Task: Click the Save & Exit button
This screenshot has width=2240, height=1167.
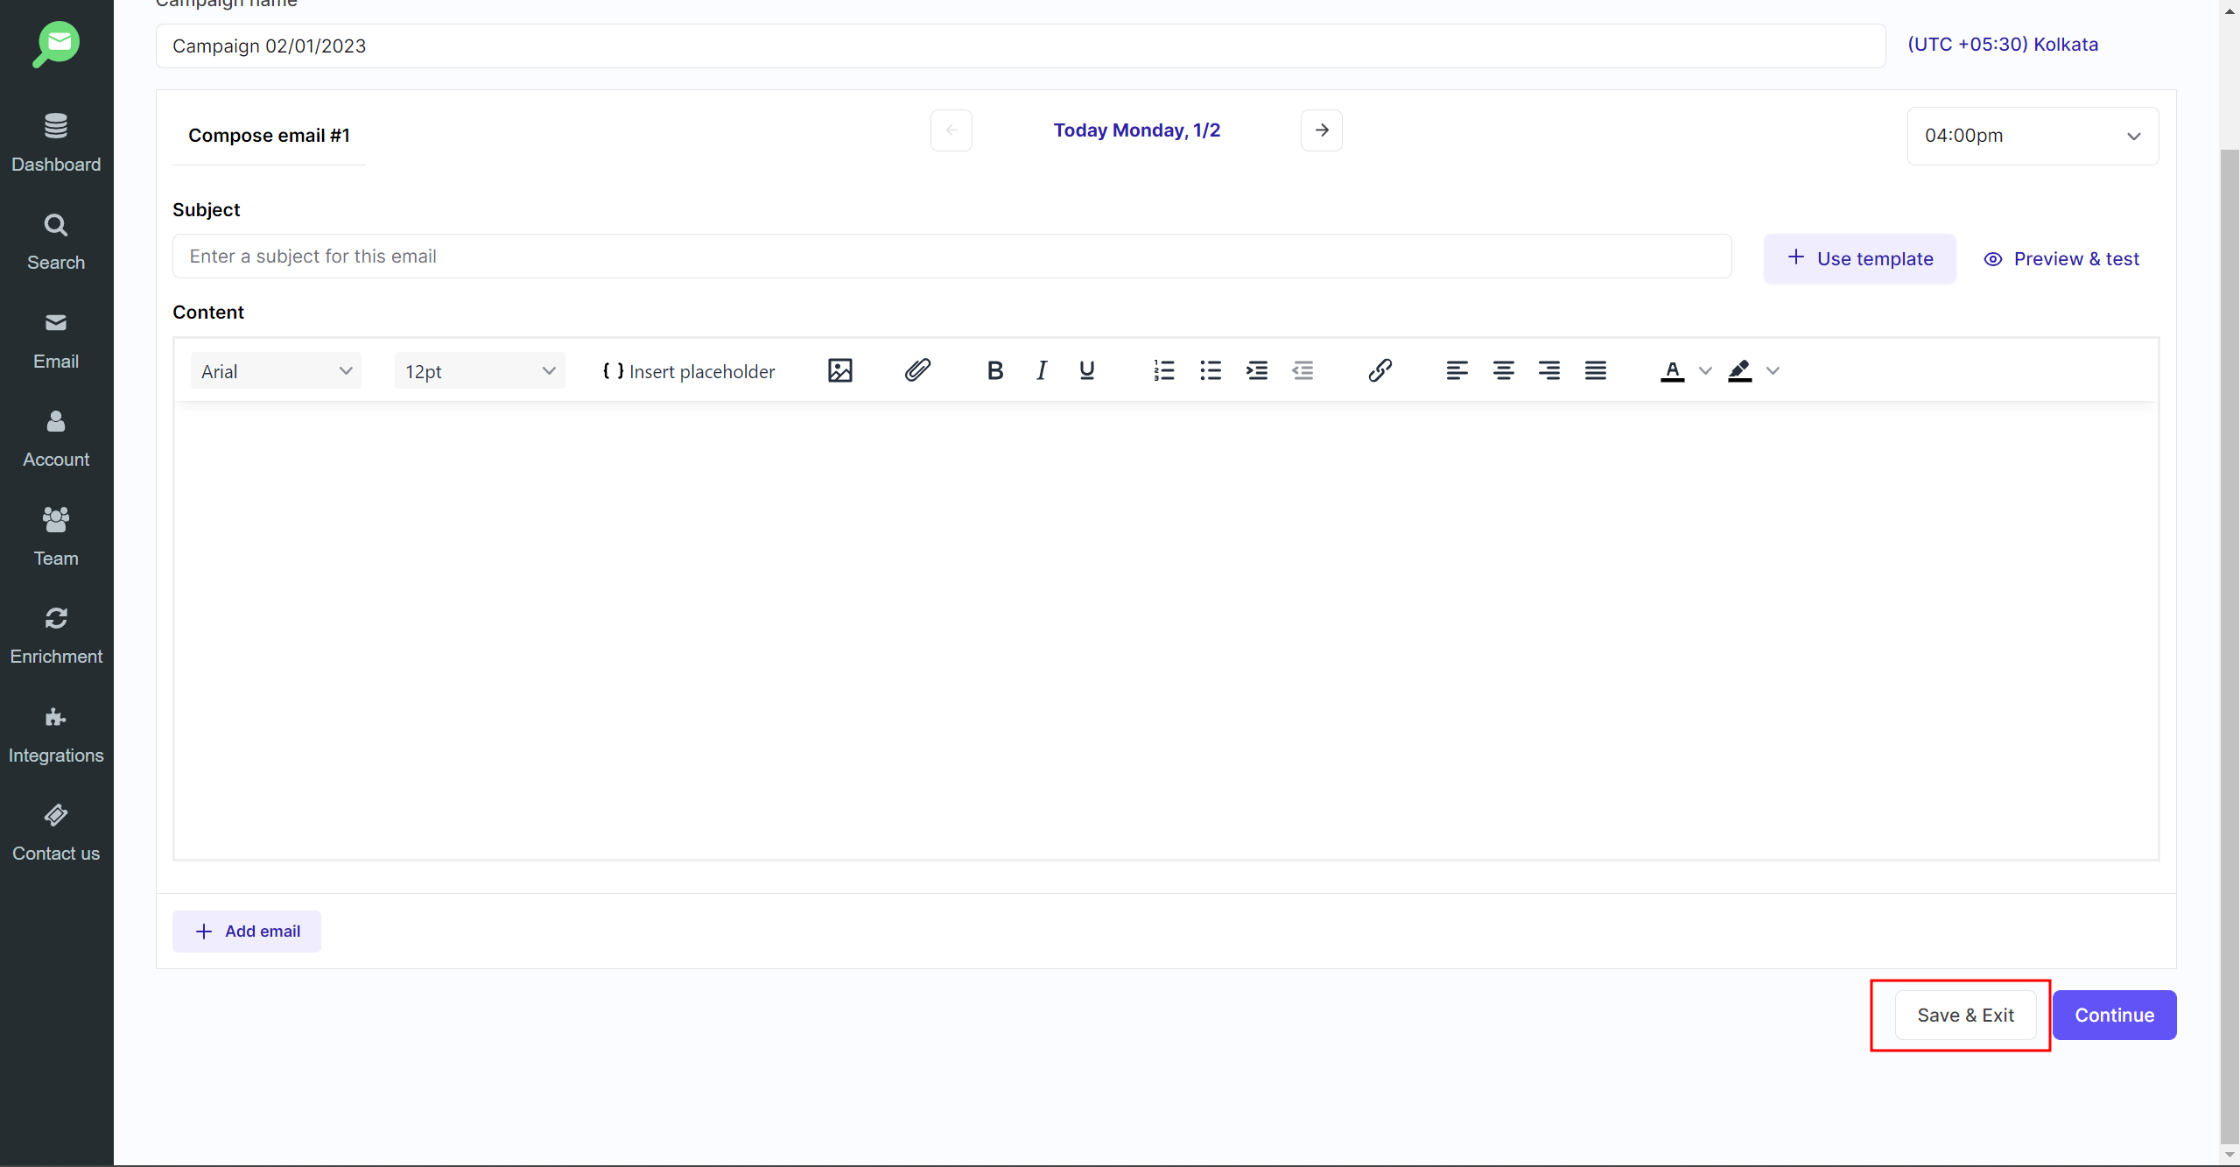Action: (1965, 1015)
